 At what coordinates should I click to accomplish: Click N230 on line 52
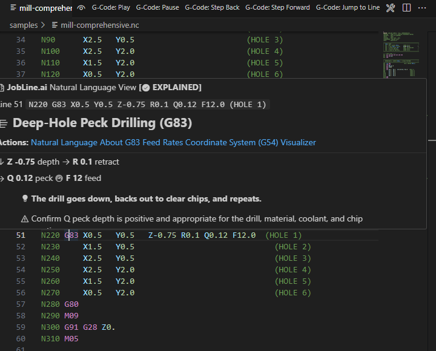click(x=50, y=247)
